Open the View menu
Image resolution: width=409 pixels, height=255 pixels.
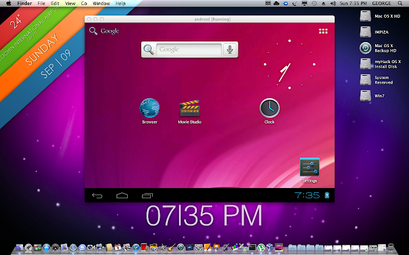point(70,3)
